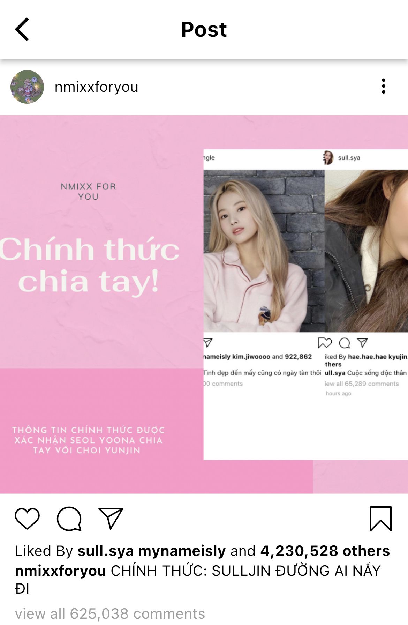Save post using the bookmark icon
The image size is (408, 625).
381,519
